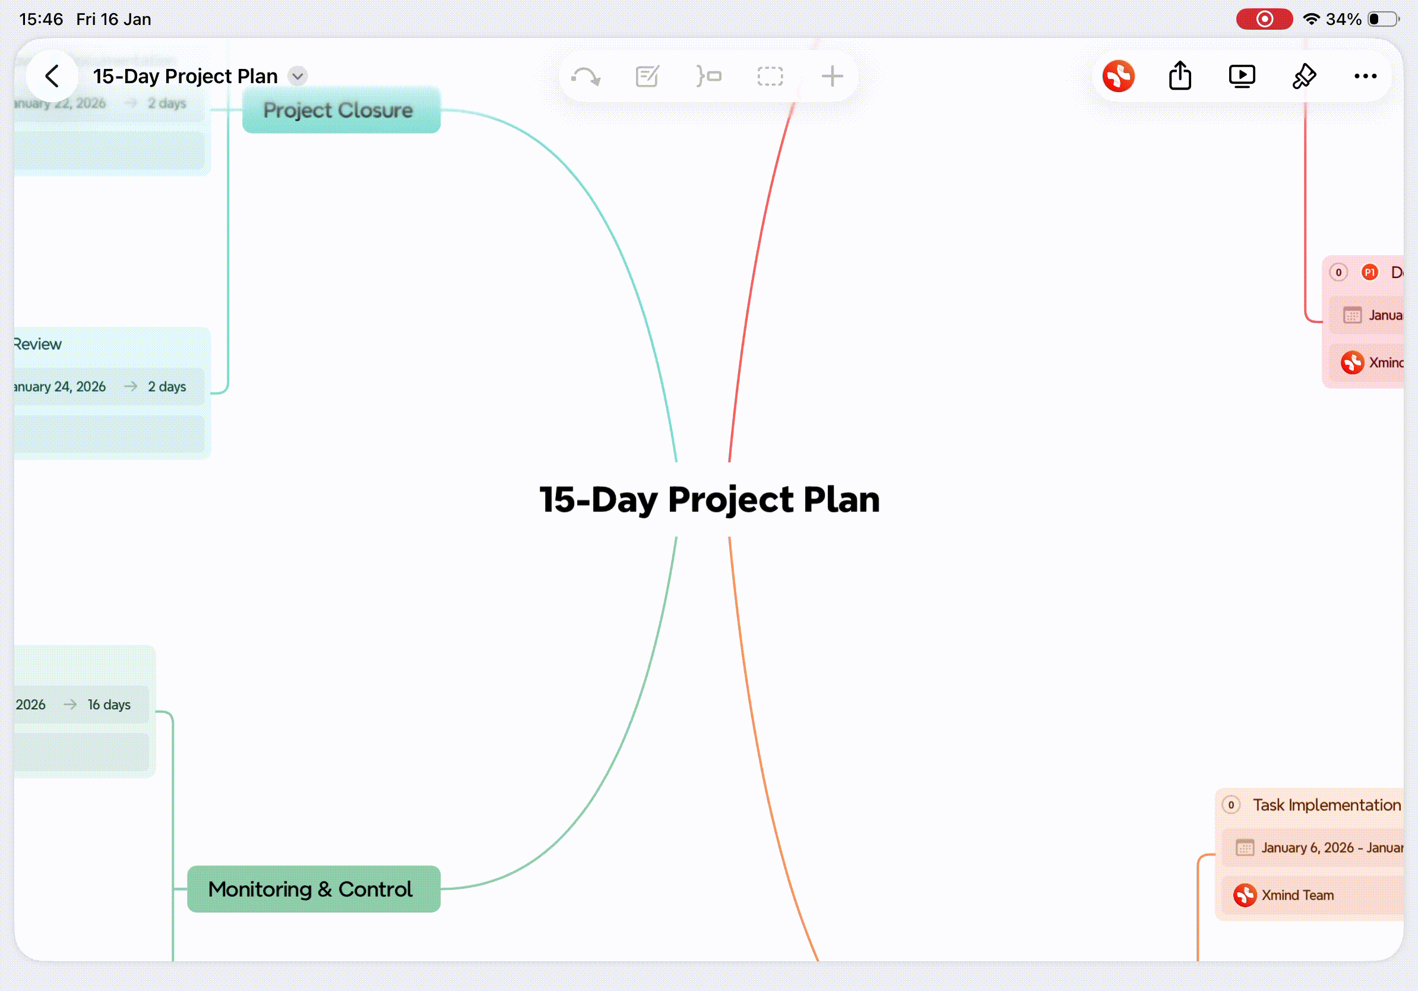This screenshot has width=1418, height=991.
Task: Click the P1 priority marker
Action: tap(1369, 273)
